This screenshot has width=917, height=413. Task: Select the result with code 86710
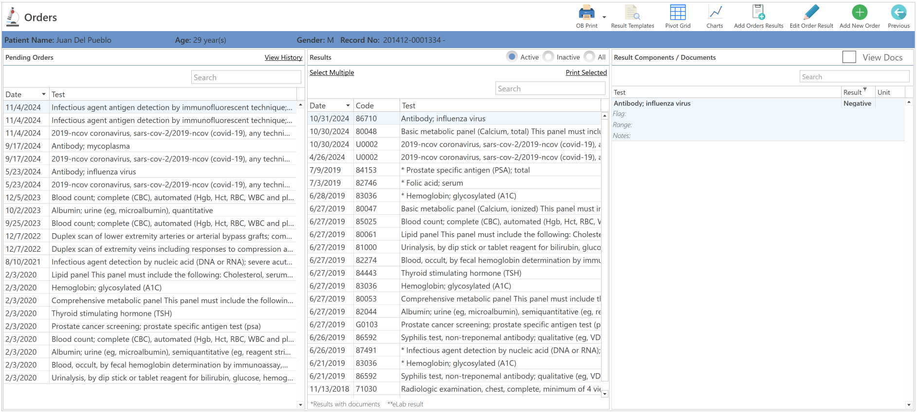click(455, 119)
